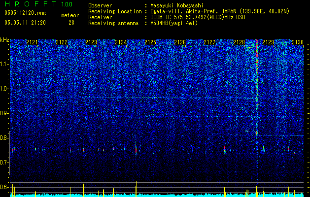The width and height of the screenshot is (310, 197).
Task: Select the filename 0505112120.png
Action: pyautogui.click(x=25, y=13)
